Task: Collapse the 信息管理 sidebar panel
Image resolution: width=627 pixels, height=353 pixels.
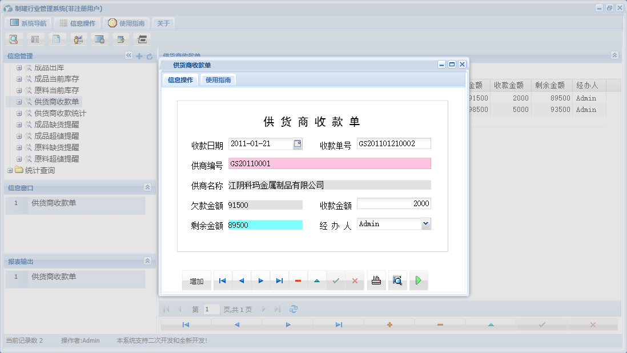Action: point(128,55)
